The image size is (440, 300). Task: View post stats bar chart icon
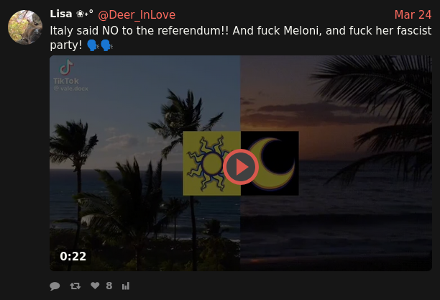coord(125,286)
